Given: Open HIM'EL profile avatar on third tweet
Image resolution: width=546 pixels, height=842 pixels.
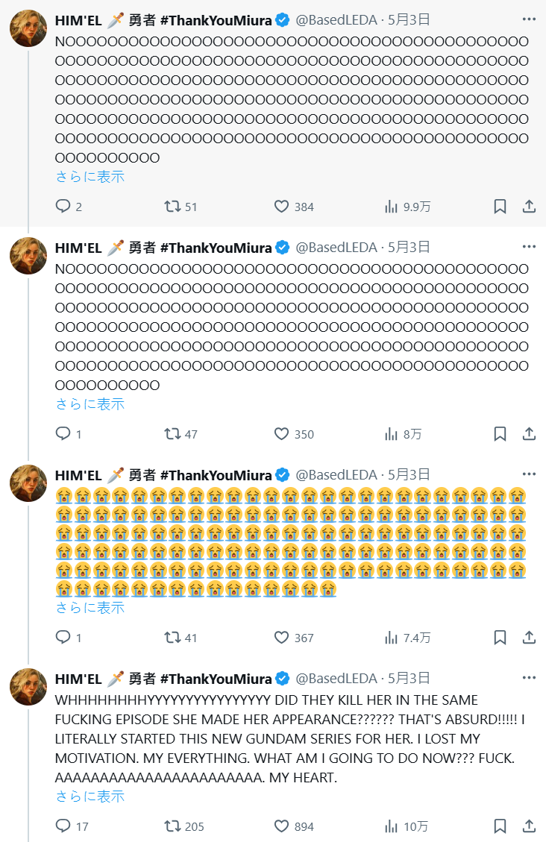Looking at the screenshot, I should pyautogui.click(x=28, y=483).
